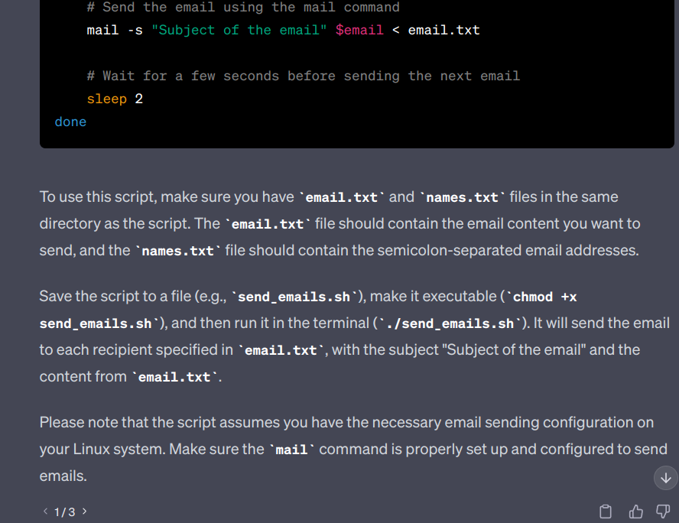Click "email.txt" after the redirect in code
The width and height of the screenshot is (679, 523).
coord(444,30)
